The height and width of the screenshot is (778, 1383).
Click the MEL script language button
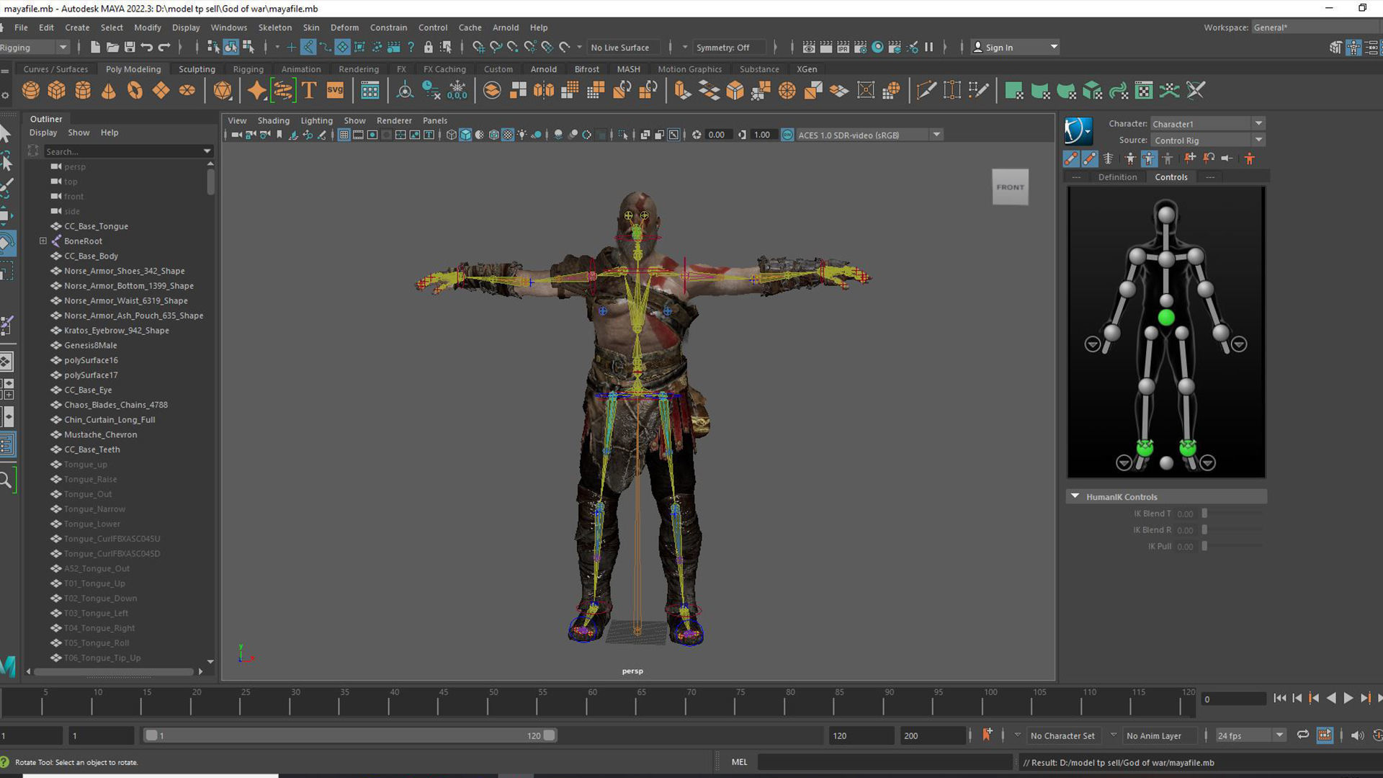click(x=739, y=762)
